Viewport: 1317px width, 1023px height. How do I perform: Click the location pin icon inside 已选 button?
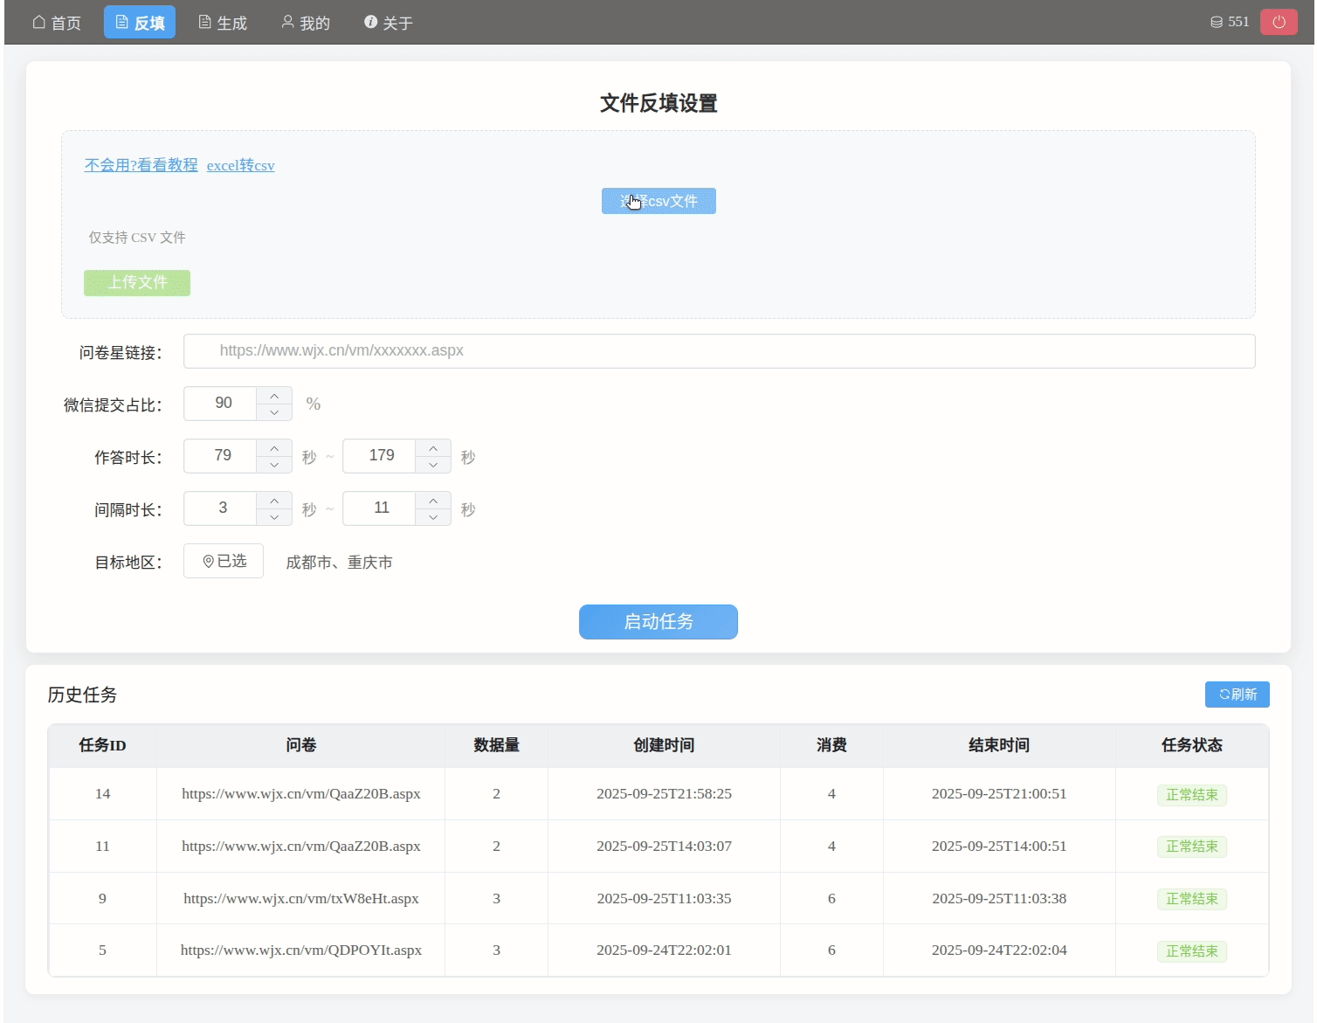pyautogui.click(x=208, y=561)
